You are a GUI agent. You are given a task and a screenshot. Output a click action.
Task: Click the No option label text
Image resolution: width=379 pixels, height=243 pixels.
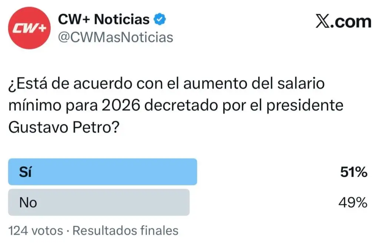(x=28, y=202)
